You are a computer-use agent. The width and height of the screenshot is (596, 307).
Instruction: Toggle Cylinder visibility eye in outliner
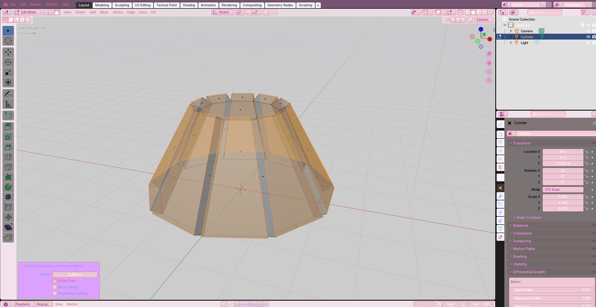coord(588,37)
